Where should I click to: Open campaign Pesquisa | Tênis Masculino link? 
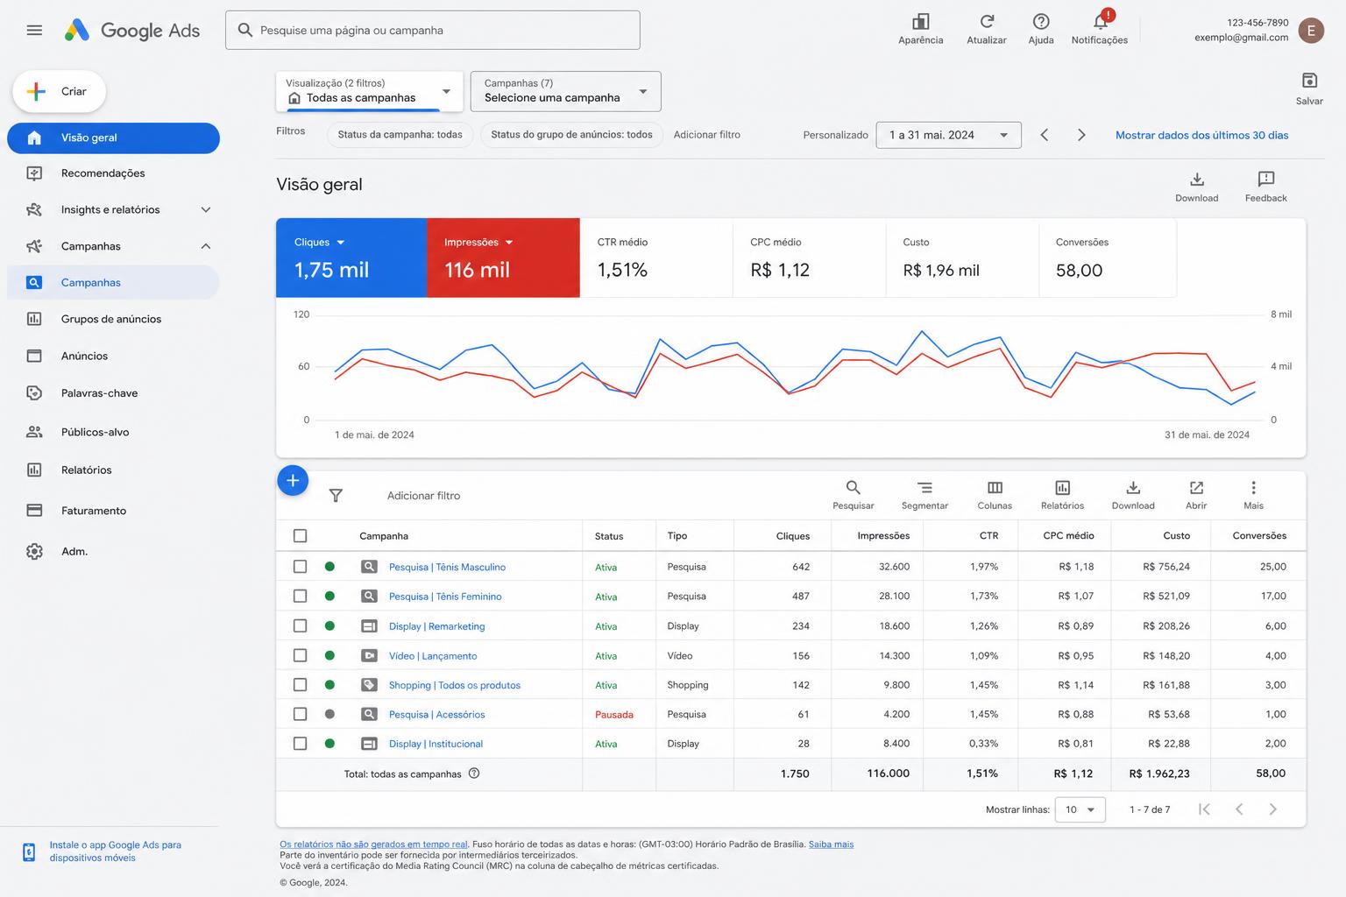pyautogui.click(x=447, y=567)
